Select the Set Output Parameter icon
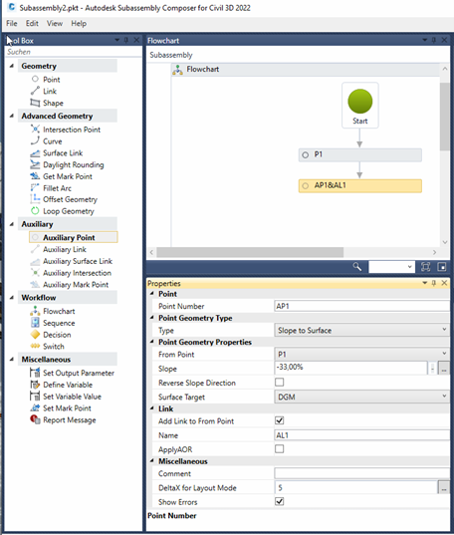Viewport: 454px width, 535px height. pyautogui.click(x=35, y=373)
